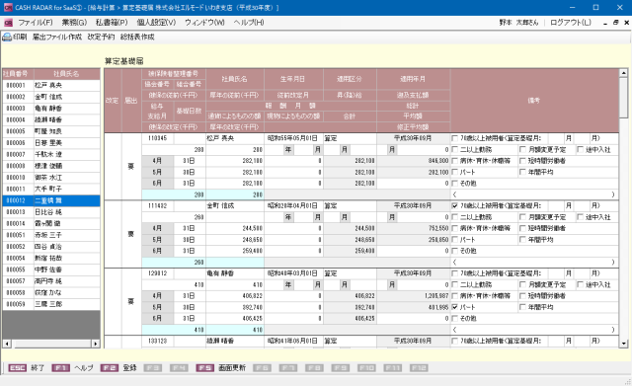Click the F2 登録 key icon

[x=110, y=368]
